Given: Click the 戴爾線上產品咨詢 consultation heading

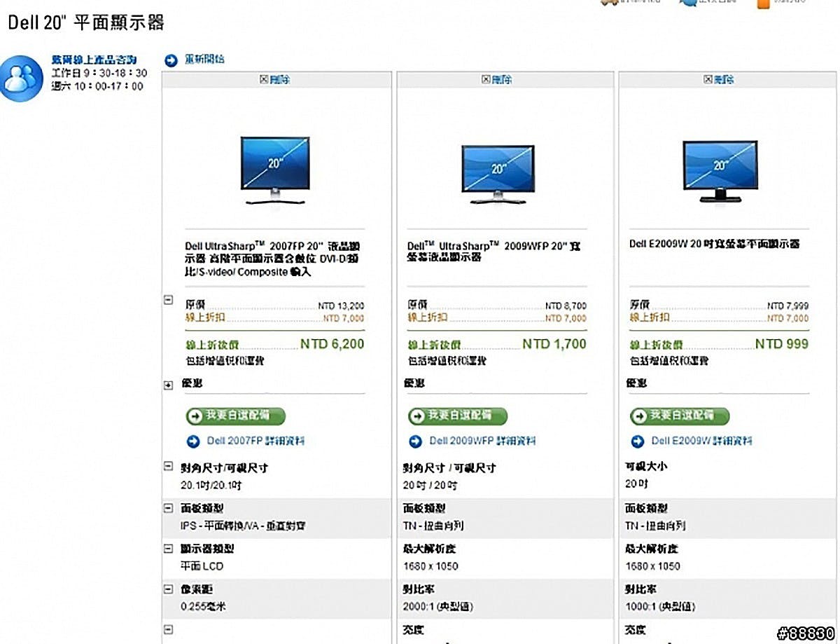Looking at the screenshot, I should point(94,60).
